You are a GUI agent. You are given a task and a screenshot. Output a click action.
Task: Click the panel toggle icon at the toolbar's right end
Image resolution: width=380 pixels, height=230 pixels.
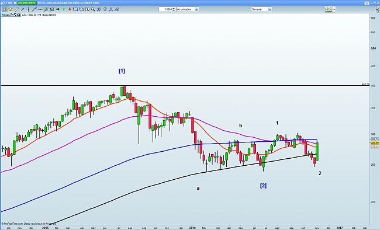[378, 9]
